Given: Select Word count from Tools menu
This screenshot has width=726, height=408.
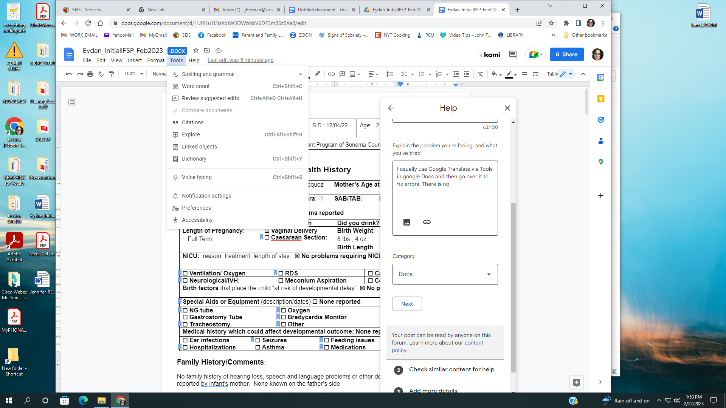Looking at the screenshot, I should (x=195, y=86).
